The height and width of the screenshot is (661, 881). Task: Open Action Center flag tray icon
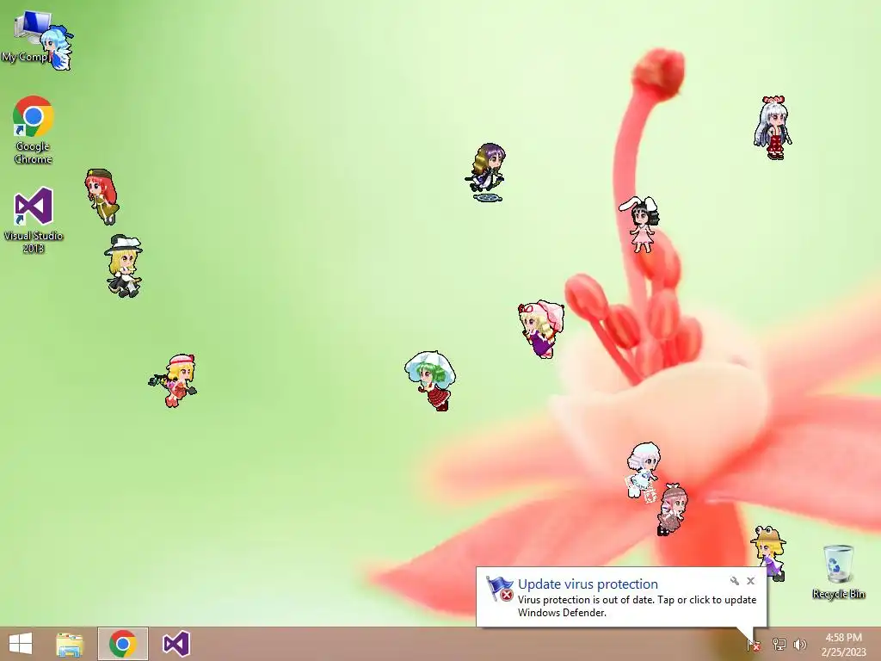pyautogui.click(x=753, y=645)
